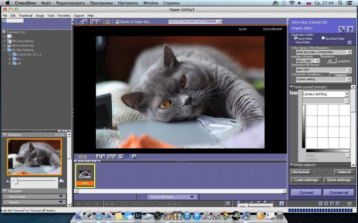Expand the White balance section

pyautogui.click(x=292, y=165)
